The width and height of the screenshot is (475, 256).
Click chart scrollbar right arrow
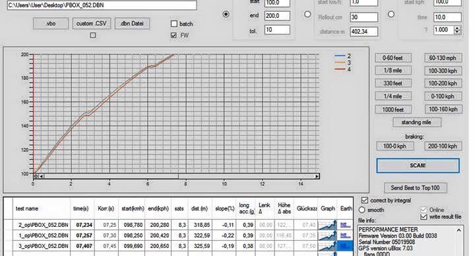click(317, 176)
